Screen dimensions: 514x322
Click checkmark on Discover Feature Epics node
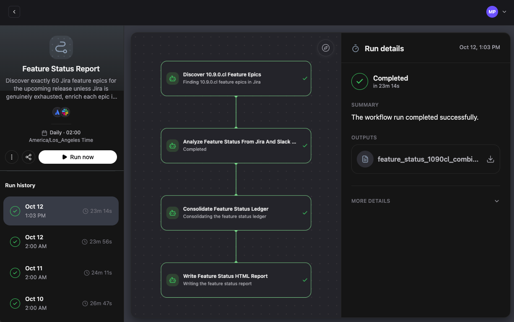[305, 79]
